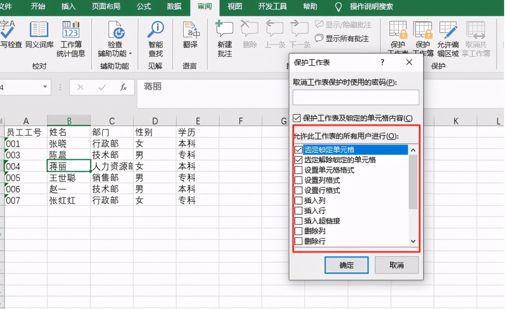The height and width of the screenshot is (309, 505).
Task: Select cell containing 赵一
Action: coord(69,189)
